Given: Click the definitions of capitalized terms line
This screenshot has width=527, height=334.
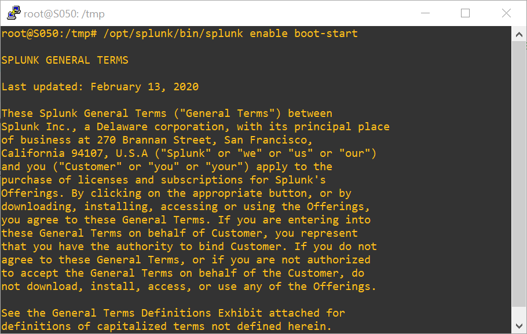Looking at the screenshot, I should click(x=167, y=326).
